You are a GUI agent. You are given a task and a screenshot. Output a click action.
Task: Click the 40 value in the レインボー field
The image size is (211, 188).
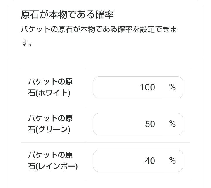pos(150,161)
